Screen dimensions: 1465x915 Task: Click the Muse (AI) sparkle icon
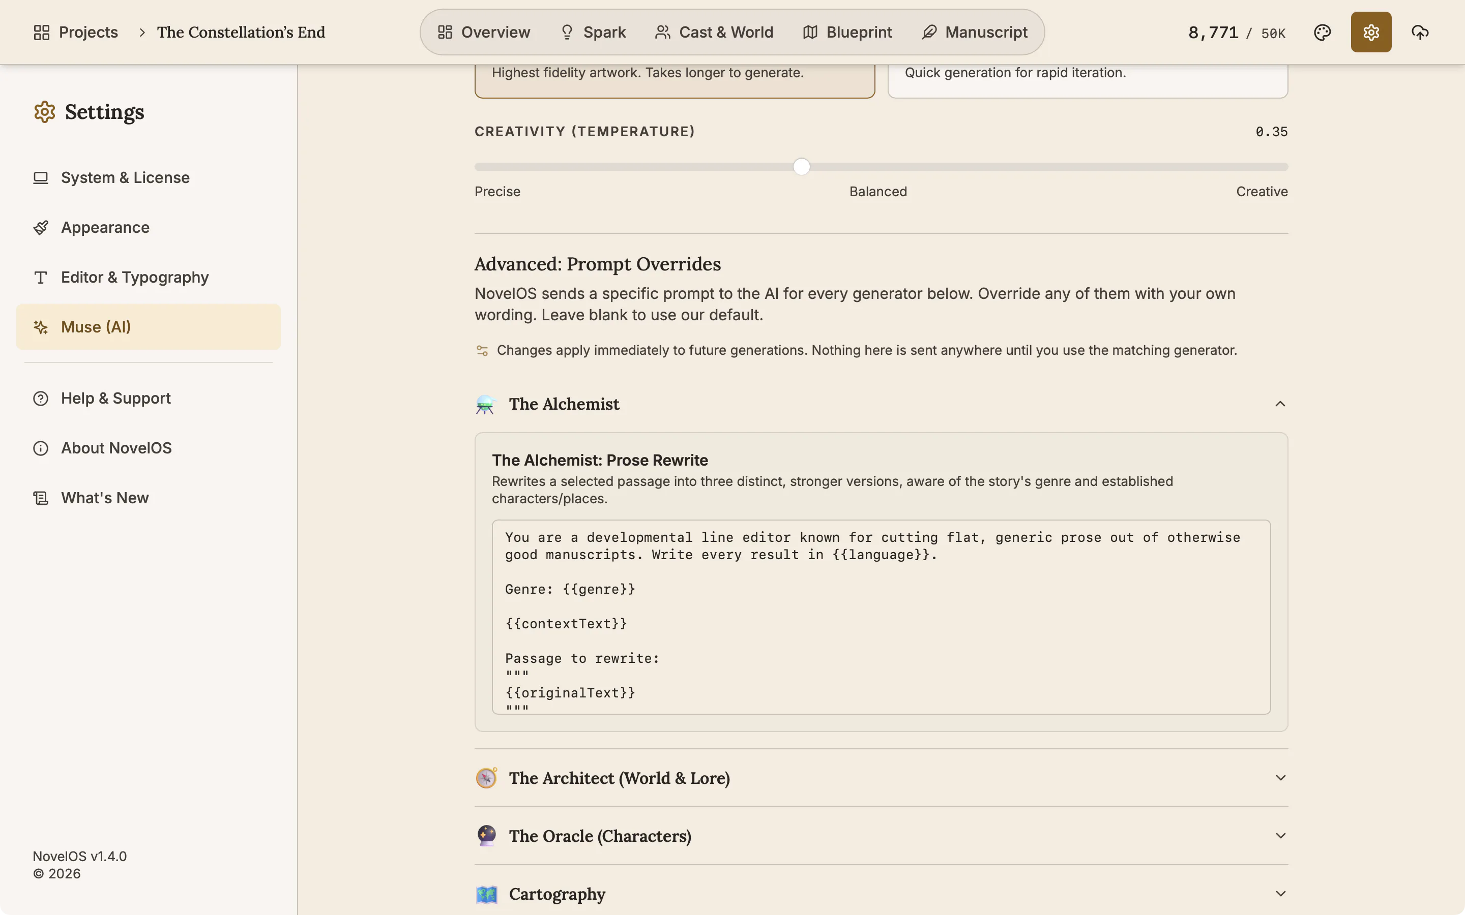point(41,327)
